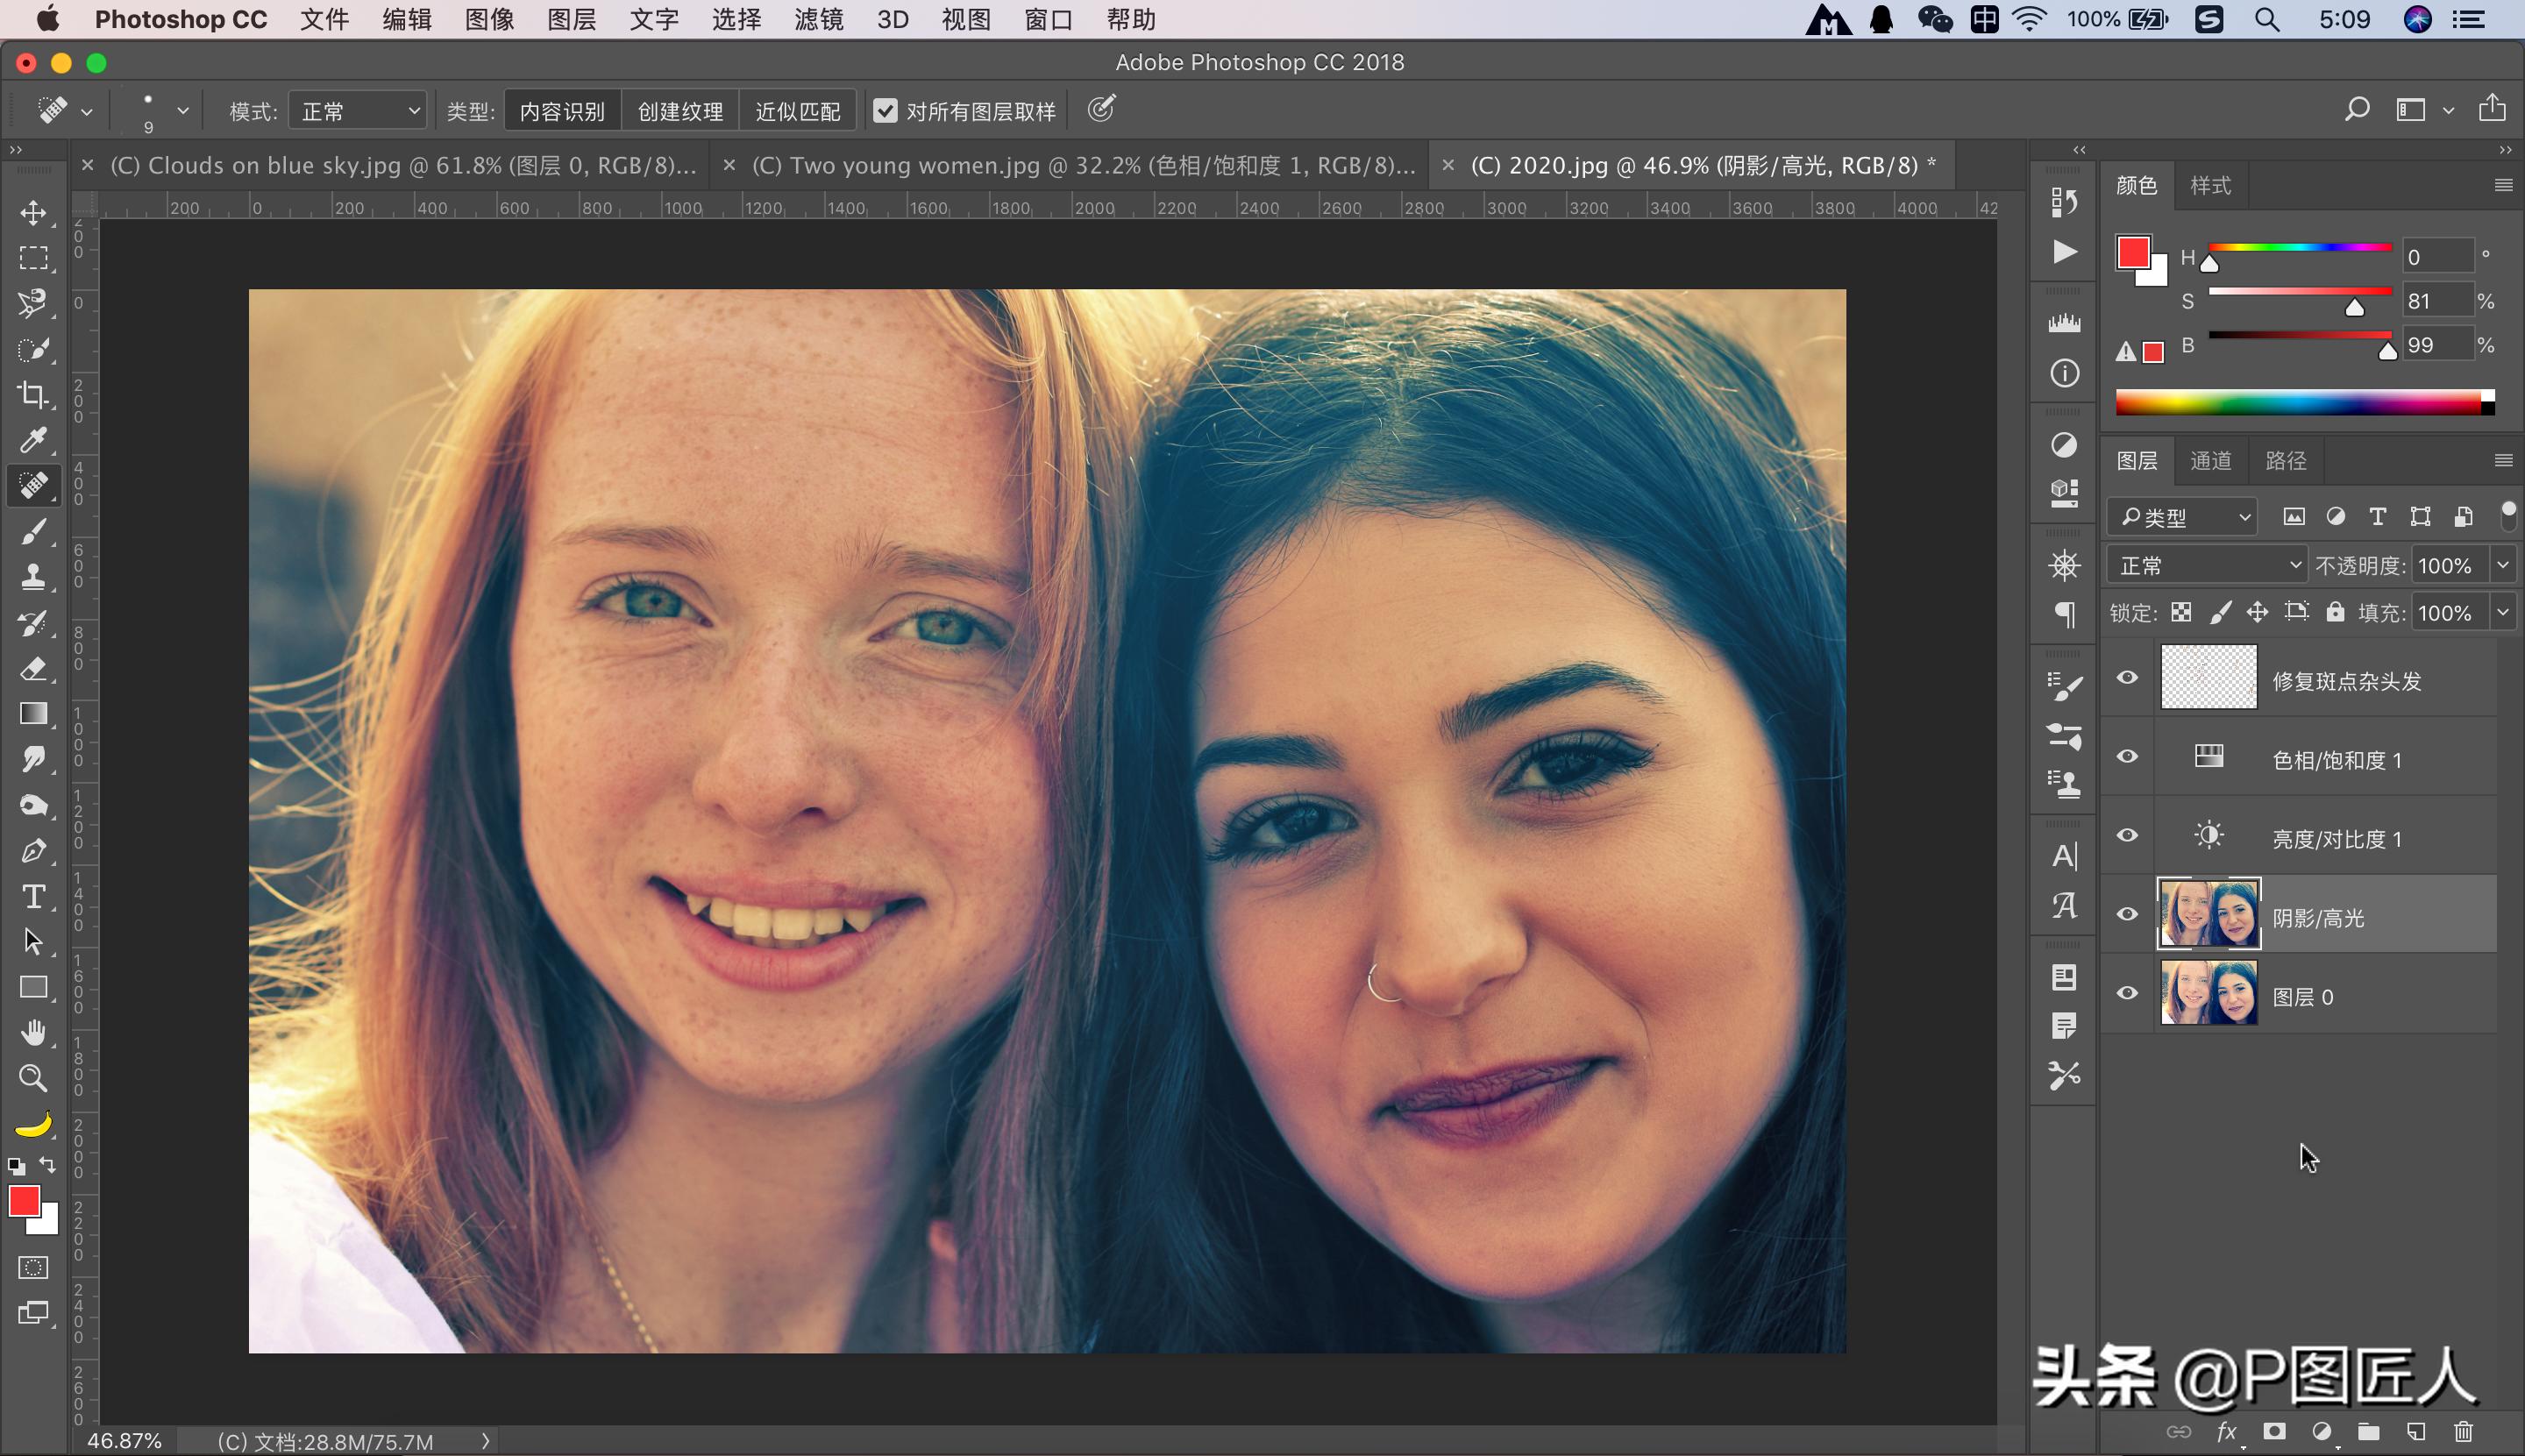Select the Hand tool

(x=33, y=1032)
